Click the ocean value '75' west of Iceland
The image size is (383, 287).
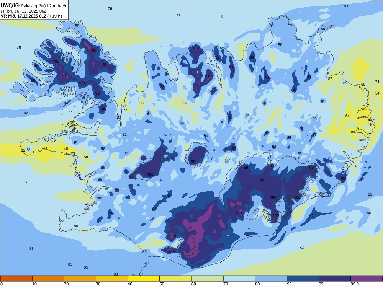click(27, 183)
